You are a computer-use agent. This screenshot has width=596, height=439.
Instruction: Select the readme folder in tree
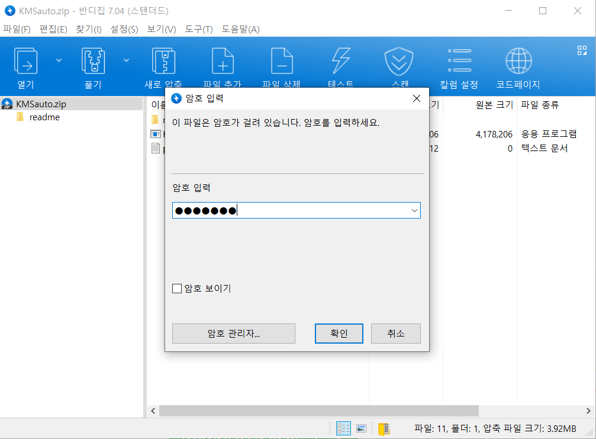click(44, 117)
